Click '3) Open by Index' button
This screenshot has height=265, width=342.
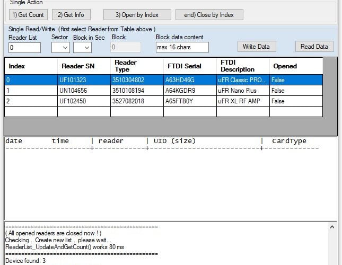point(137,15)
